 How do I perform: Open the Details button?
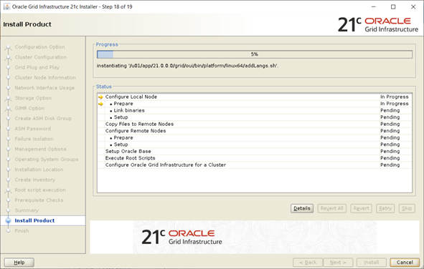click(x=302, y=208)
